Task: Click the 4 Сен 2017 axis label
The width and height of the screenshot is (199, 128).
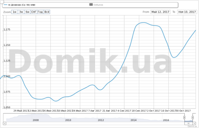Action: [x=124, y=111]
